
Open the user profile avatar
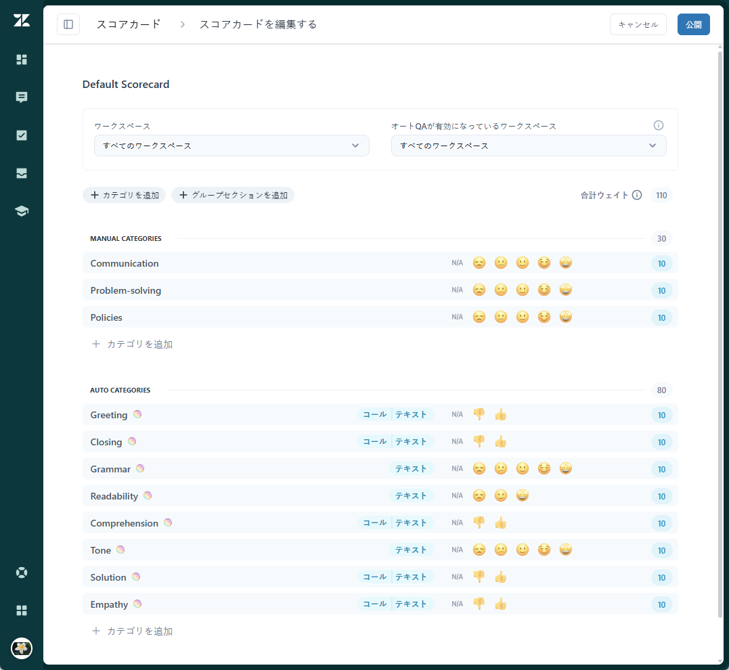[x=22, y=648]
